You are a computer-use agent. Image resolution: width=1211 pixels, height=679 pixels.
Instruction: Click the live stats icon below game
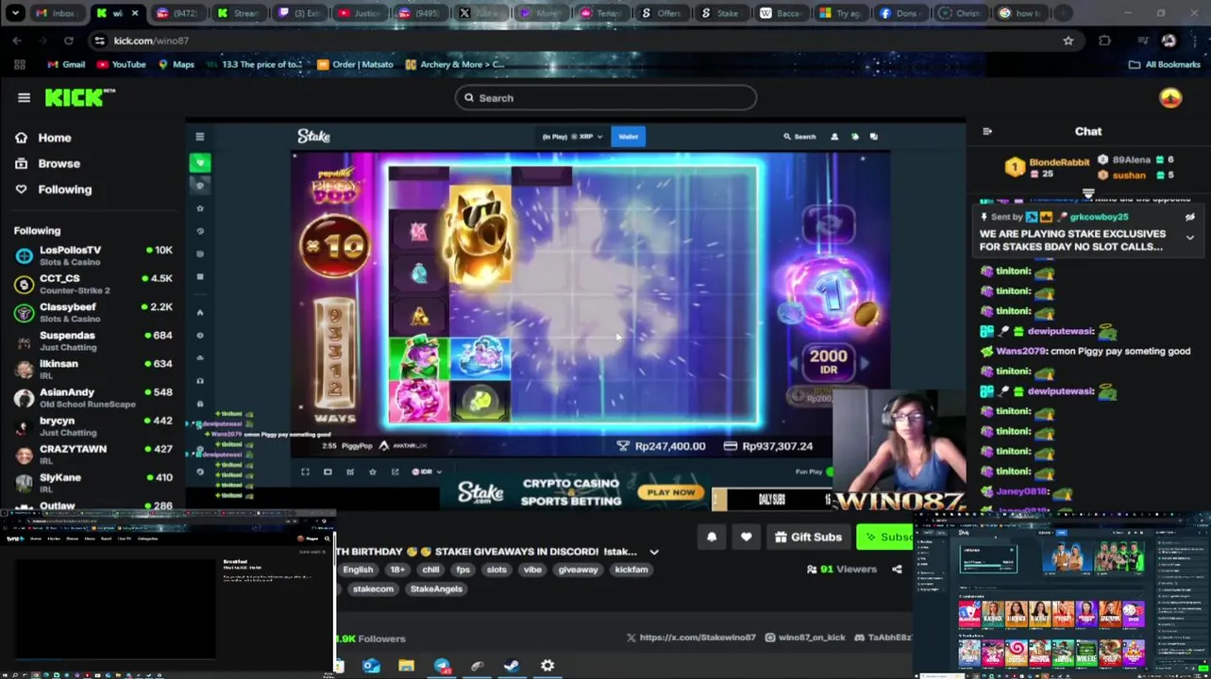point(350,472)
